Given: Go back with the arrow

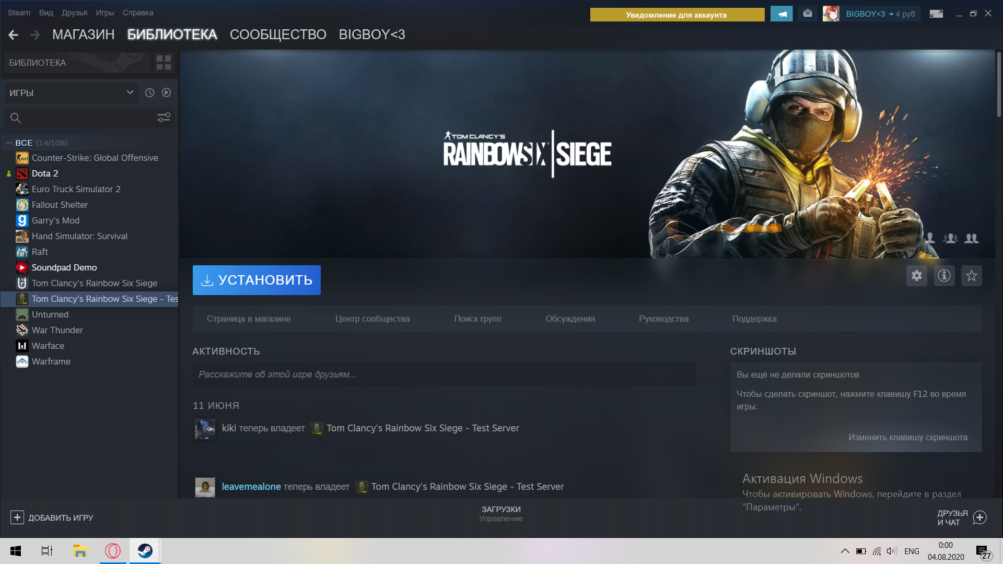Looking at the screenshot, I should point(14,35).
